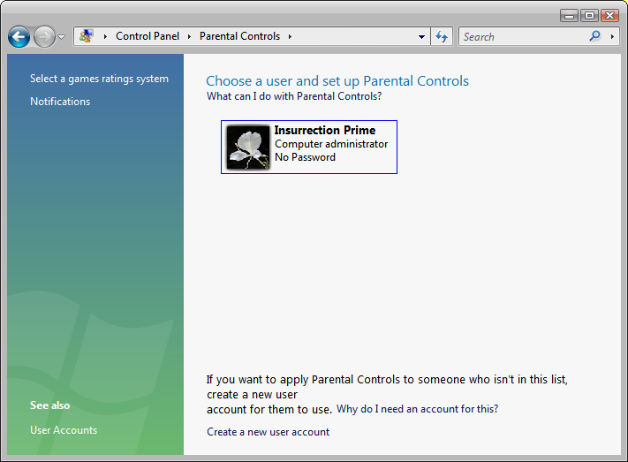Select the Insurrection Prime user account
Image resolution: width=628 pixels, height=462 pixels.
[x=309, y=147]
